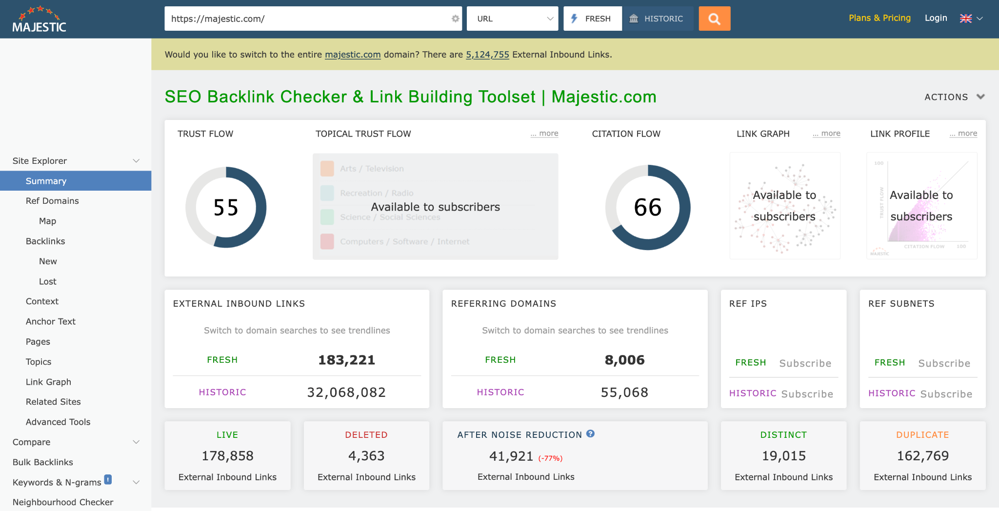Open Lost backlinks in the sidebar
999x511 pixels.
click(x=47, y=281)
